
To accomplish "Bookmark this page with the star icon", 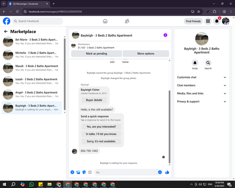I will (199, 11).
